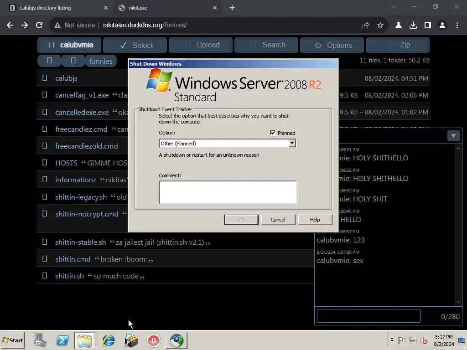Click the network tray icon

(412, 340)
